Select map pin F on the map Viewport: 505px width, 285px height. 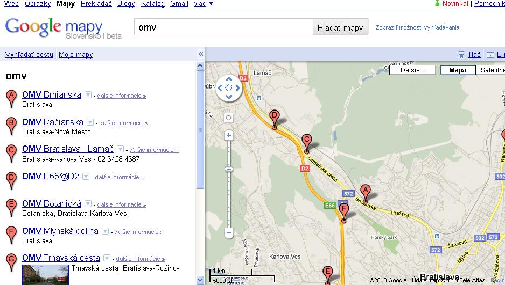coord(344,213)
